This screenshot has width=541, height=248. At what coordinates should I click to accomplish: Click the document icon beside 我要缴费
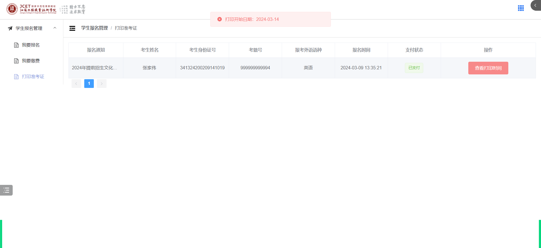(16, 61)
